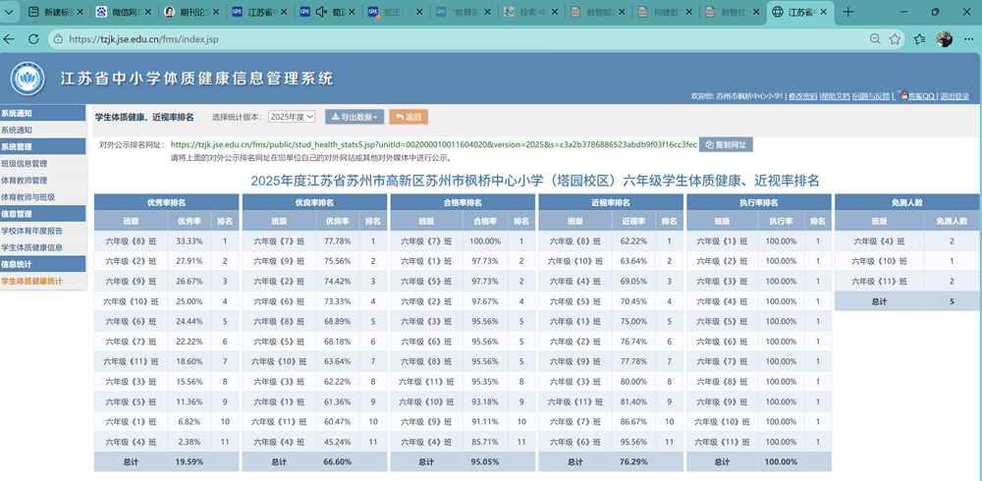Screen dimensions: 982x481
Task: Close the 教育家 tab
Action: 487,12
